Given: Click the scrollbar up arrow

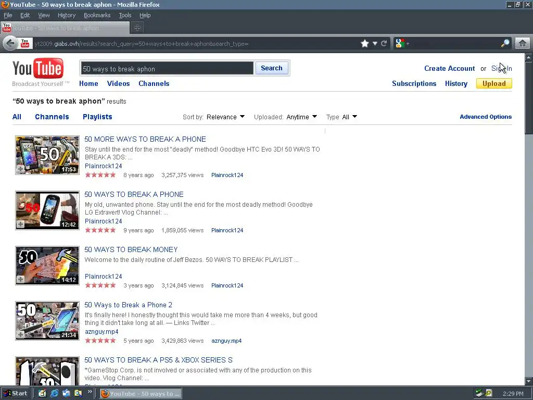Looking at the screenshot, I should (x=529, y=57).
